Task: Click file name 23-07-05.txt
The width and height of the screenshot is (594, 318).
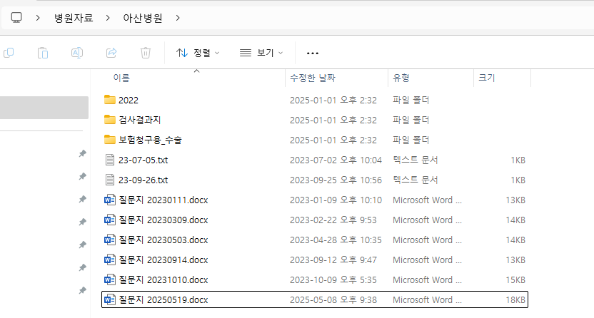Action: tap(144, 160)
